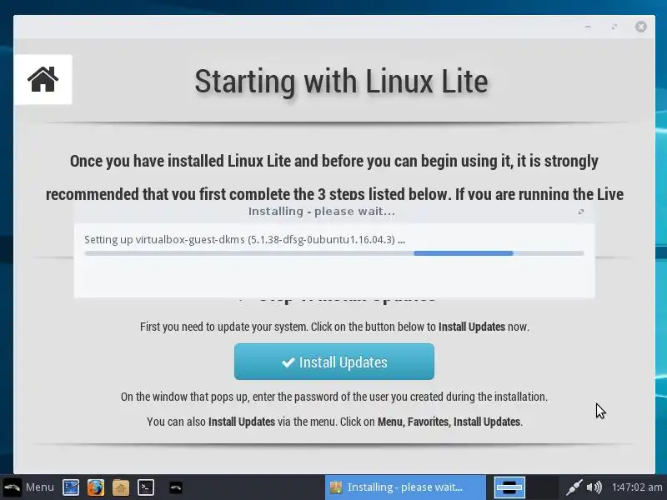667x500 pixels.
Task: Open the Linux Lite Menu button
Action: pyautogui.click(x=29, y=487)
